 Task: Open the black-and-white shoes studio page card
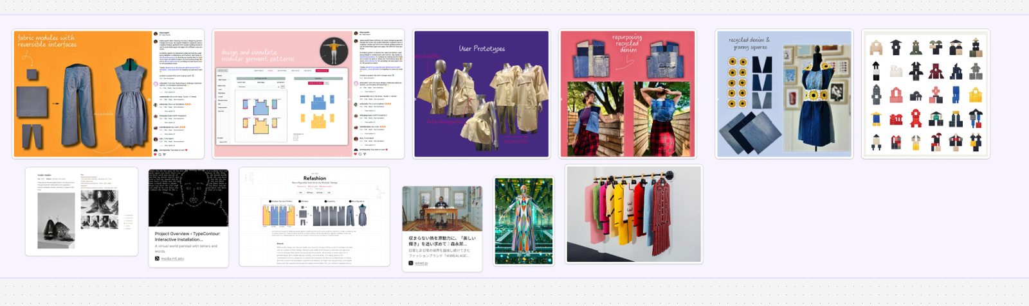tap(82, 212)
